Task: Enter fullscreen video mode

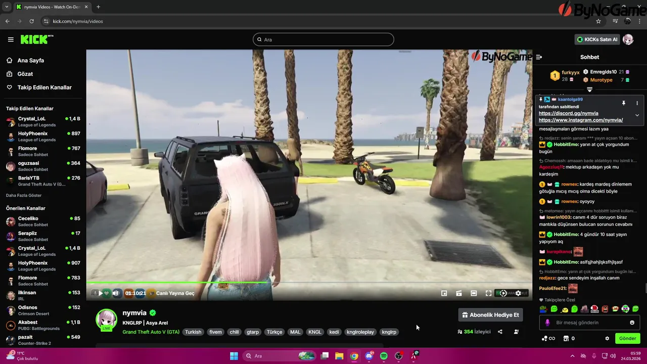Action: click(488, 293)
